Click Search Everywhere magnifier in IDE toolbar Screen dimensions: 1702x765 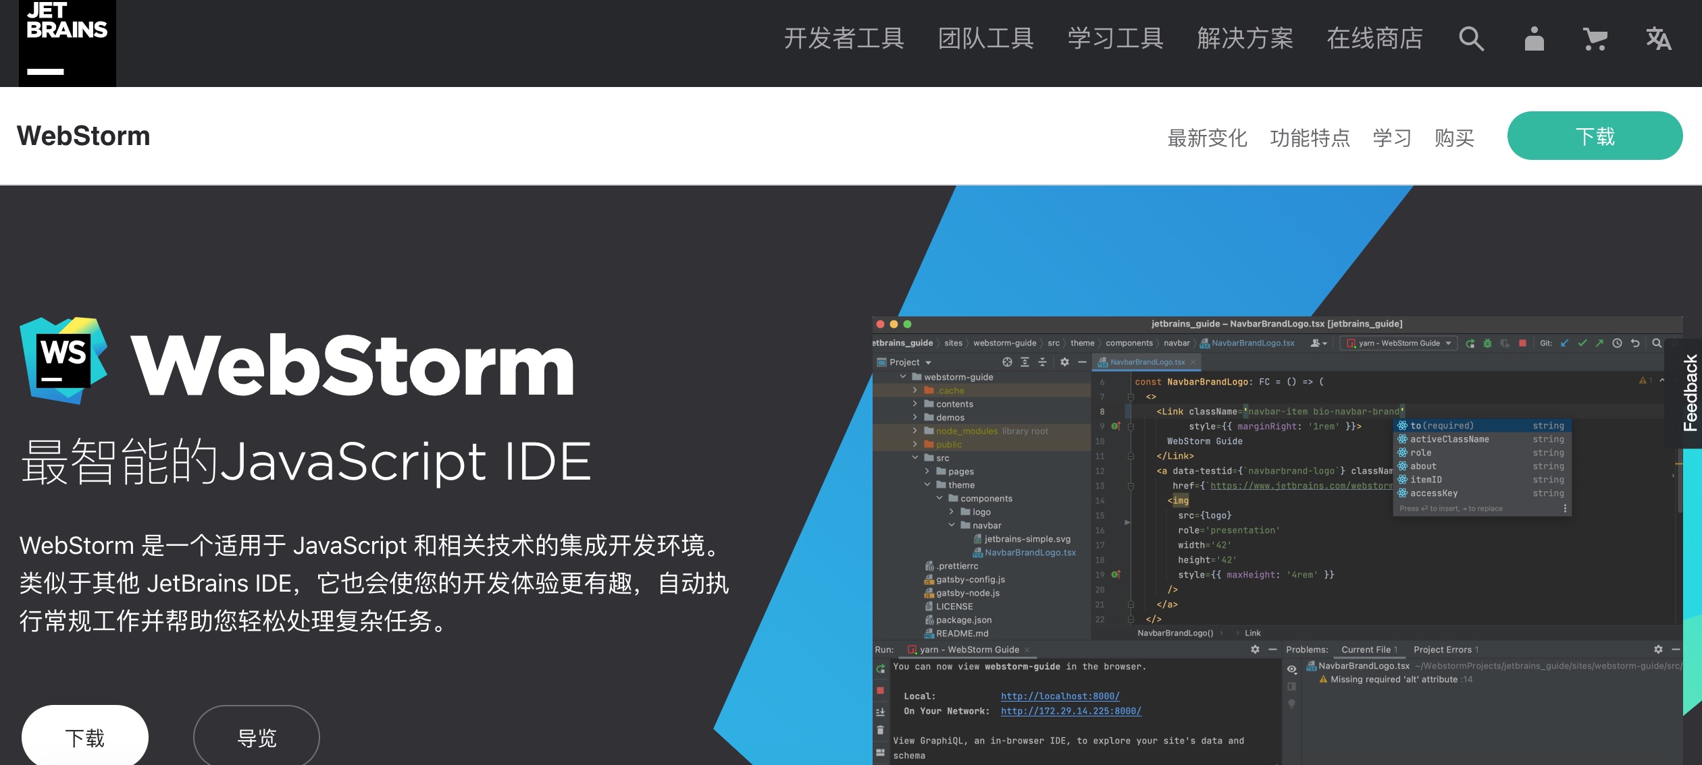[1657, 343]
